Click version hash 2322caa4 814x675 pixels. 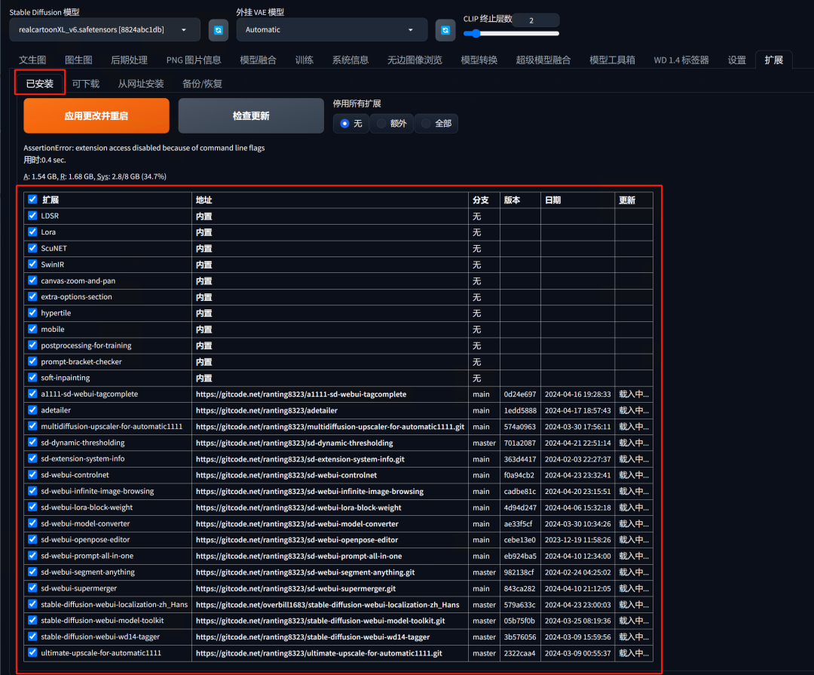pyautogui.click(x=519, y=653)
